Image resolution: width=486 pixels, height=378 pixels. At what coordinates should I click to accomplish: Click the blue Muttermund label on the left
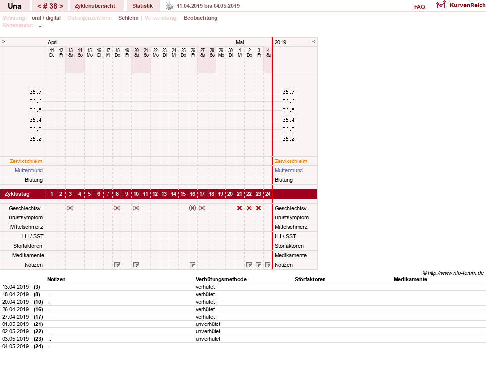29,170
